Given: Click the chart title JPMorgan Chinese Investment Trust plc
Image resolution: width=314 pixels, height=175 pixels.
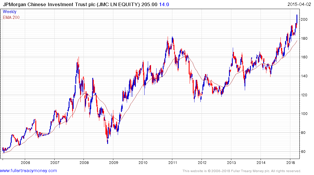Looking at the screenshot, I should tap(49, 4).
